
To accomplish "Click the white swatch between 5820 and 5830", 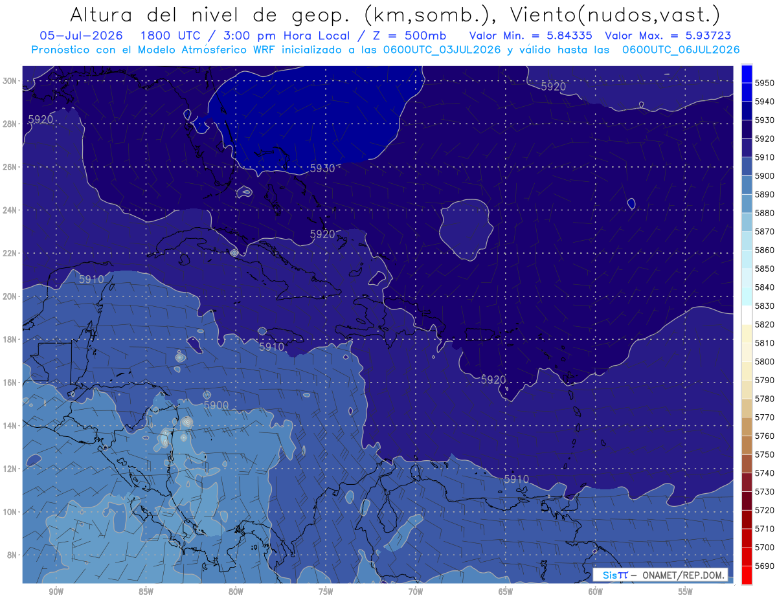I will (747, 315).
